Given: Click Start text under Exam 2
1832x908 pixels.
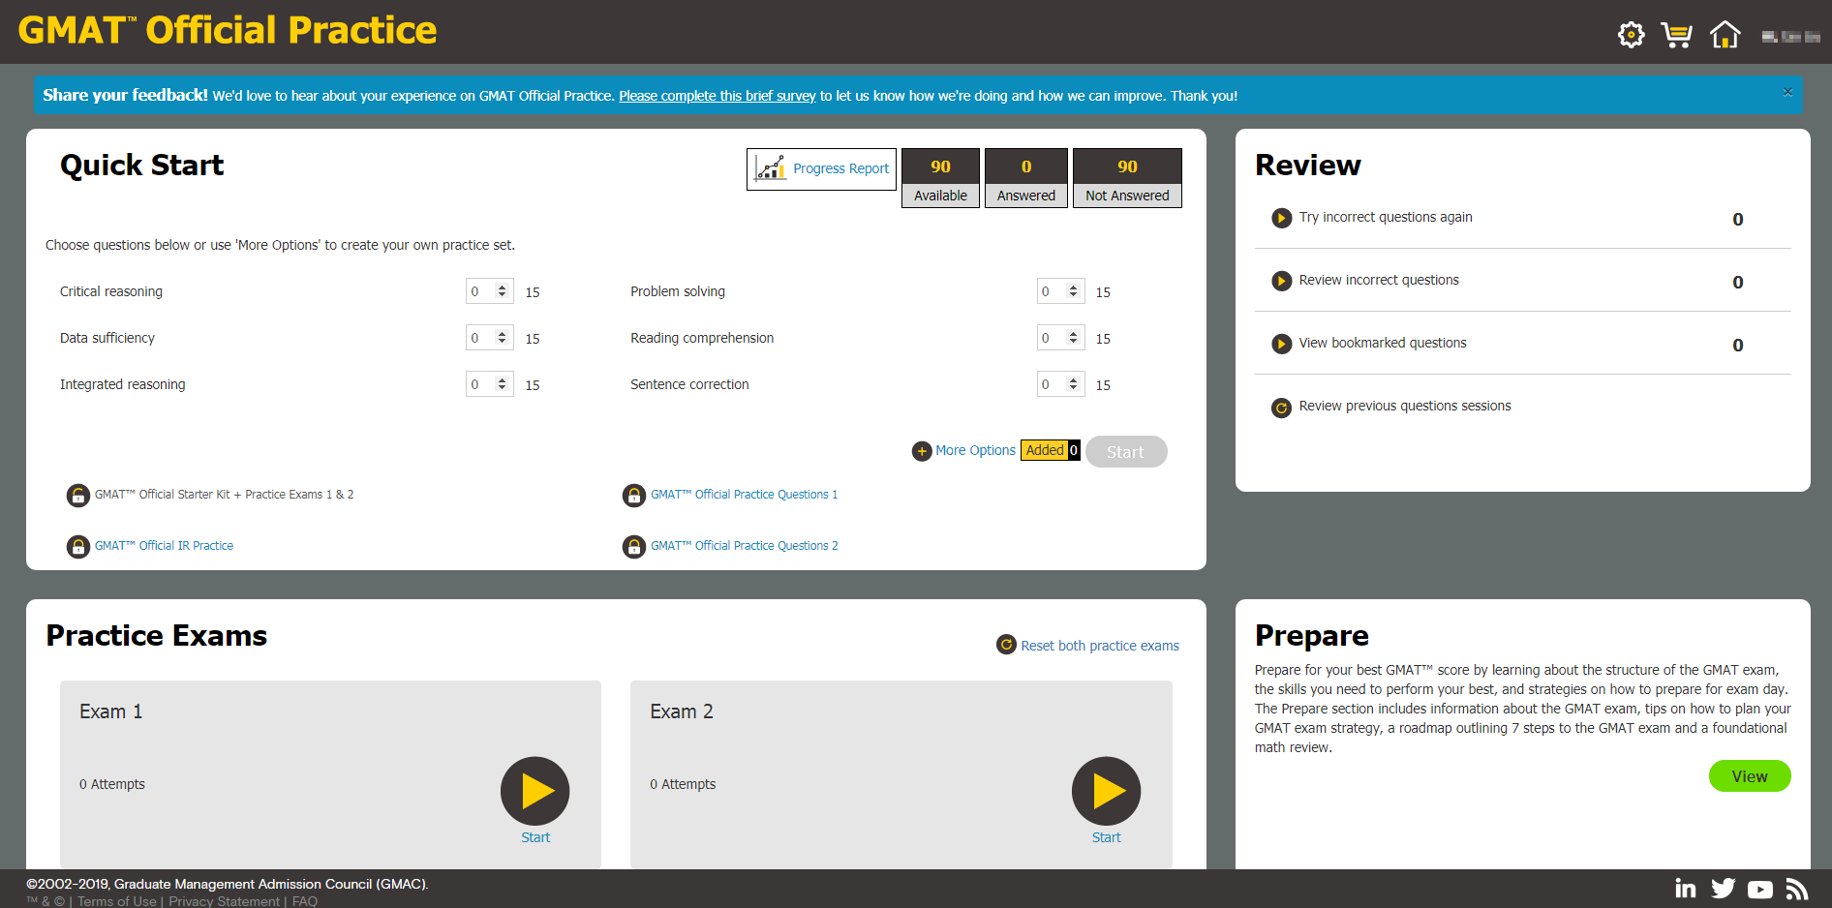Looking at the screenshot, I should [x=1106, y=837].
